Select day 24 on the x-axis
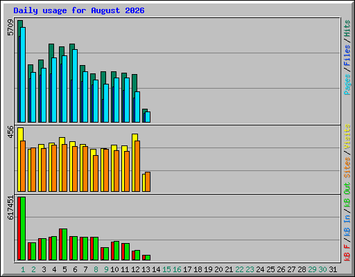Viewport: 355px width, 277px height. (x=260, y=269)
